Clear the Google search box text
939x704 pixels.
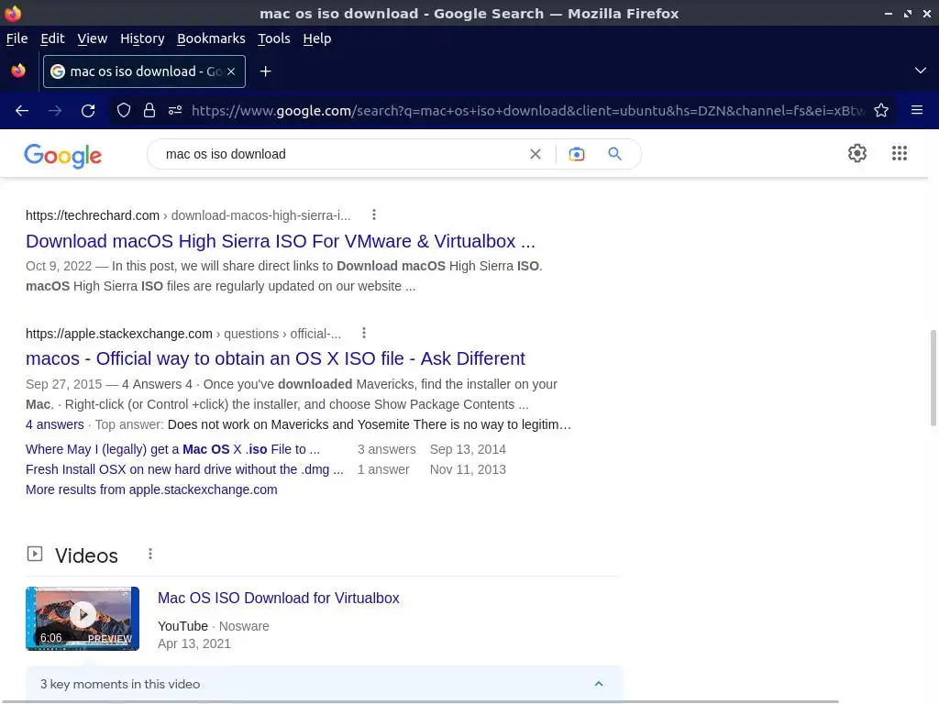[536, 154]
